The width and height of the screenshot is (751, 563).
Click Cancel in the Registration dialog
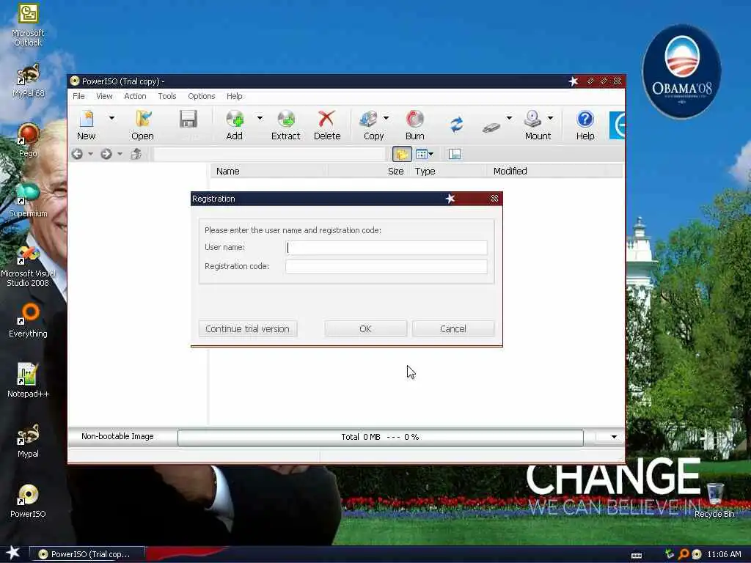(x=453, y=329)
